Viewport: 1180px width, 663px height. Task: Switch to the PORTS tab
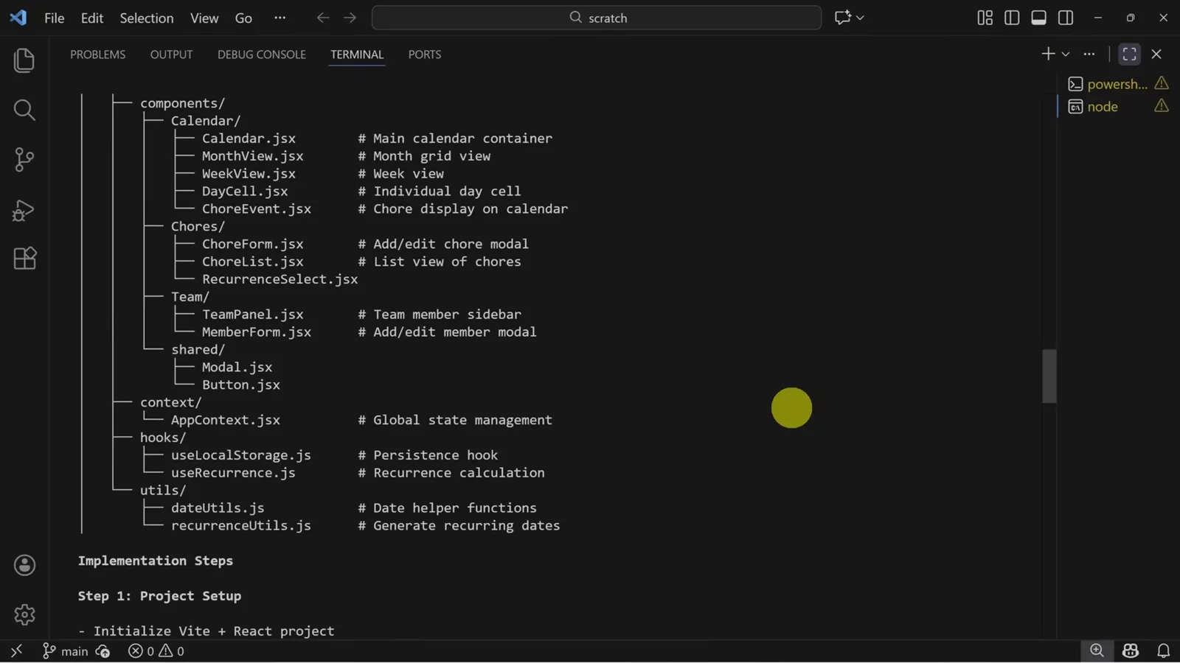425,55
